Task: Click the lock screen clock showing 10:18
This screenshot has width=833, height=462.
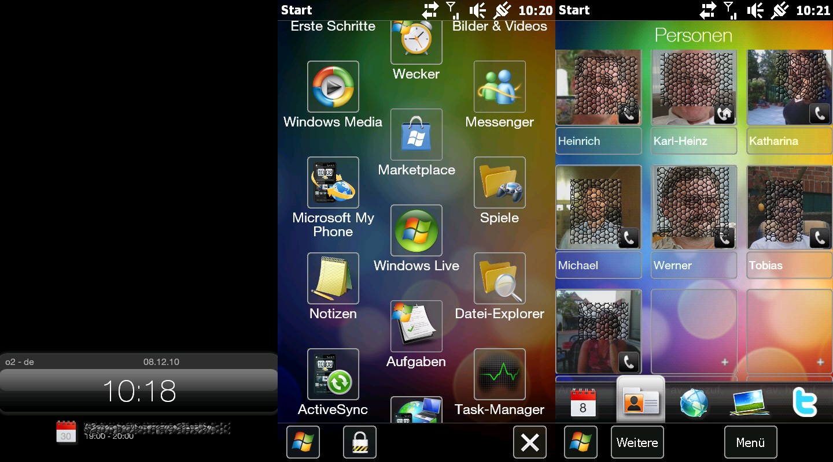Action: [x=139, y=391]
